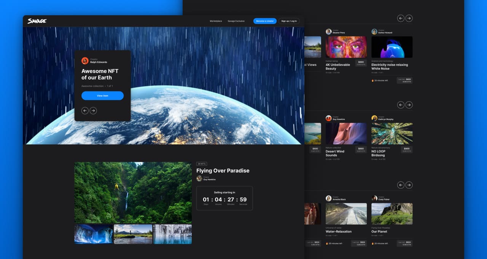
Task: Open the Desert Wind Sounds title
Action: (335, 153)
